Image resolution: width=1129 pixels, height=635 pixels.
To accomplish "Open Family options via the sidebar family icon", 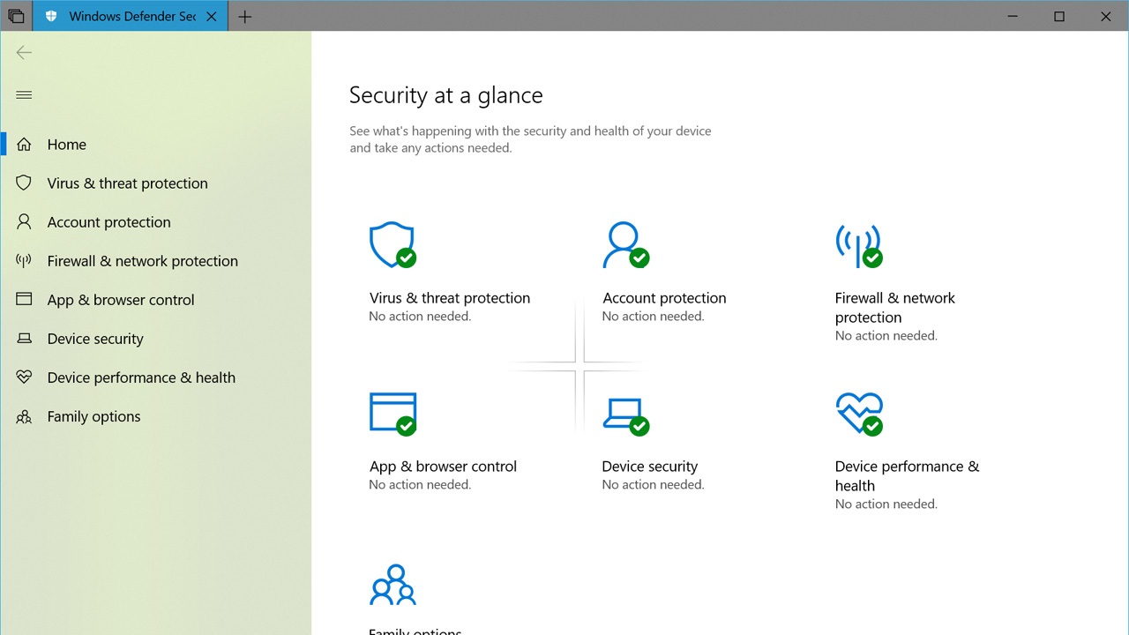I will pyautogui.click(x=24, y=415).
